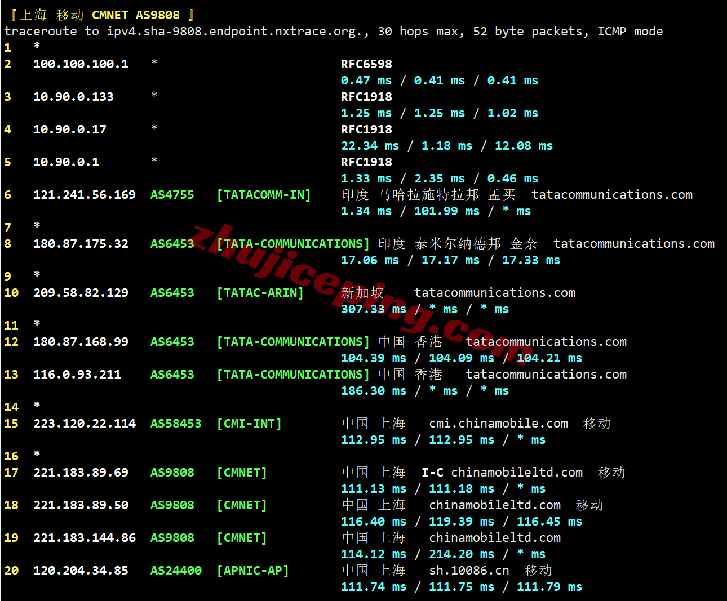727x601 pixels.
Task: Click the 101.99 ms latency value
Action: pyautogui.click(x=447, y=211)
